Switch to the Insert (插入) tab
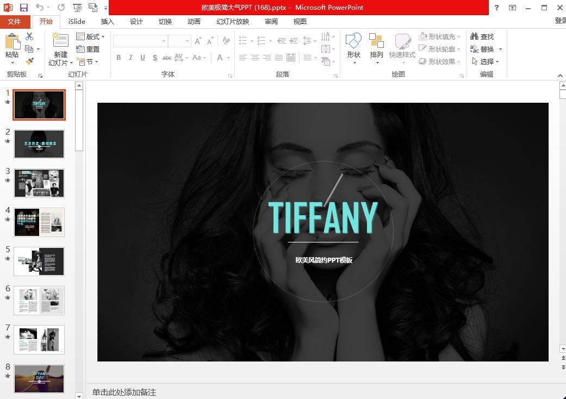Image resolution: width=566 pixels, height=399 pixels. [108, 22]
